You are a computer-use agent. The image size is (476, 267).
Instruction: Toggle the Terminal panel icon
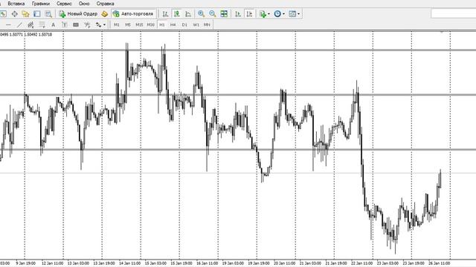tap(37, 13)
